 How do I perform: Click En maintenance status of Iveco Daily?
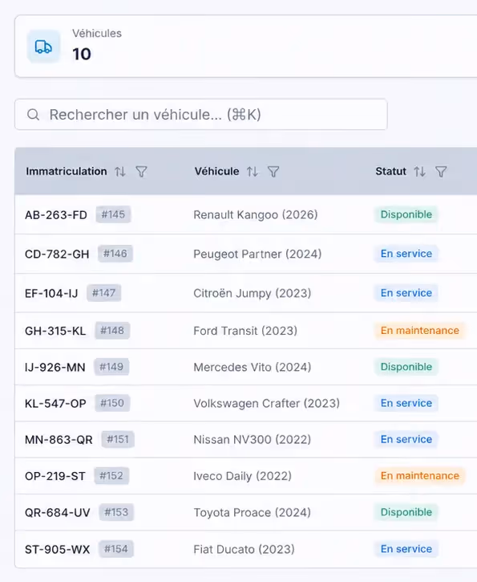click(x=420, y=476)
